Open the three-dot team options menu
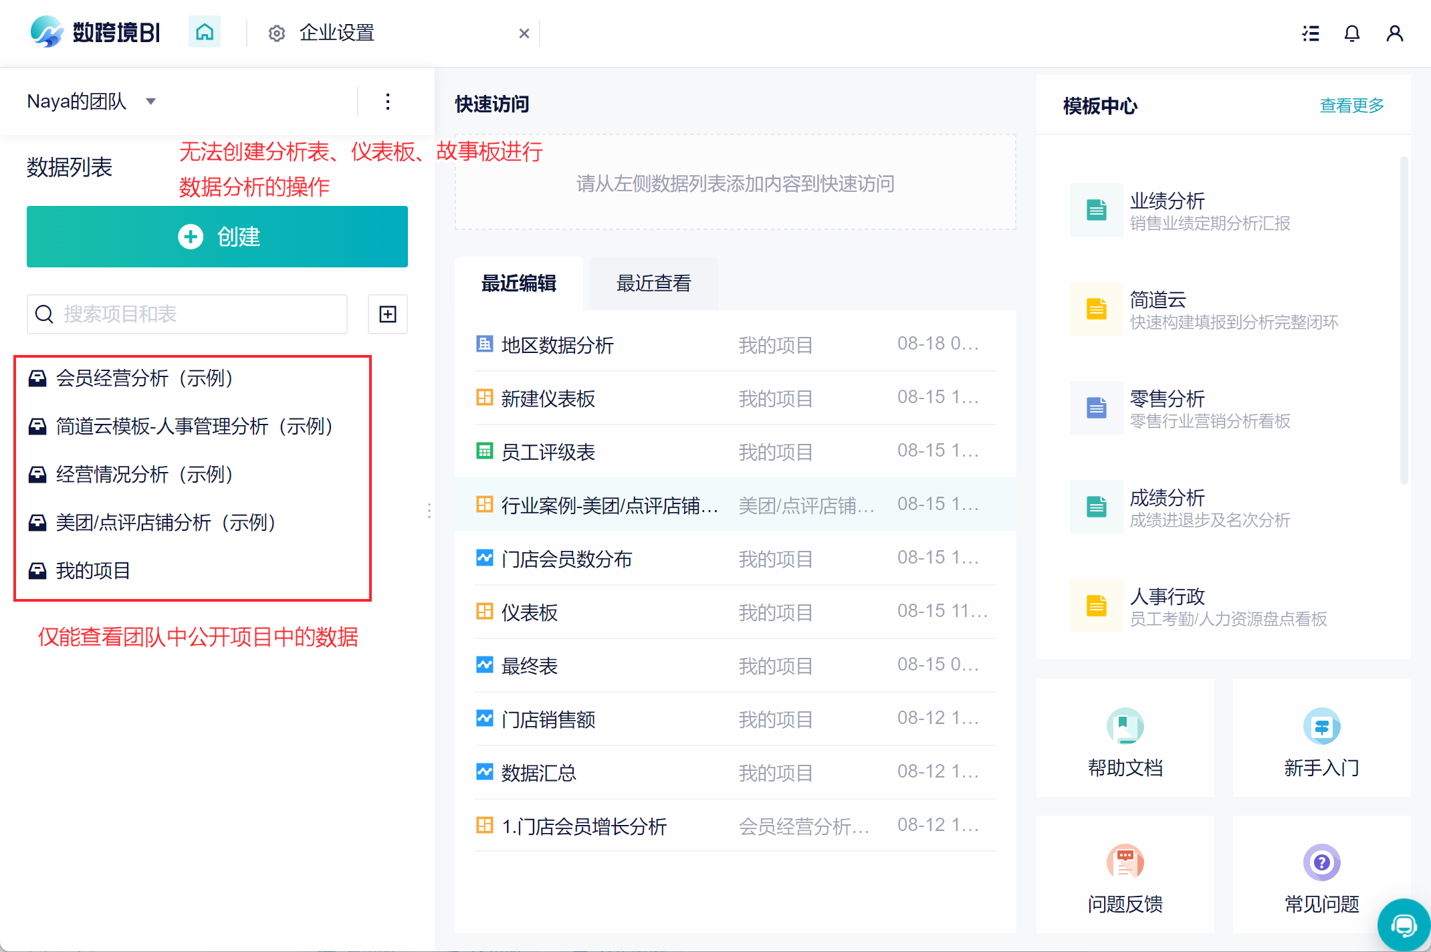 388,102
